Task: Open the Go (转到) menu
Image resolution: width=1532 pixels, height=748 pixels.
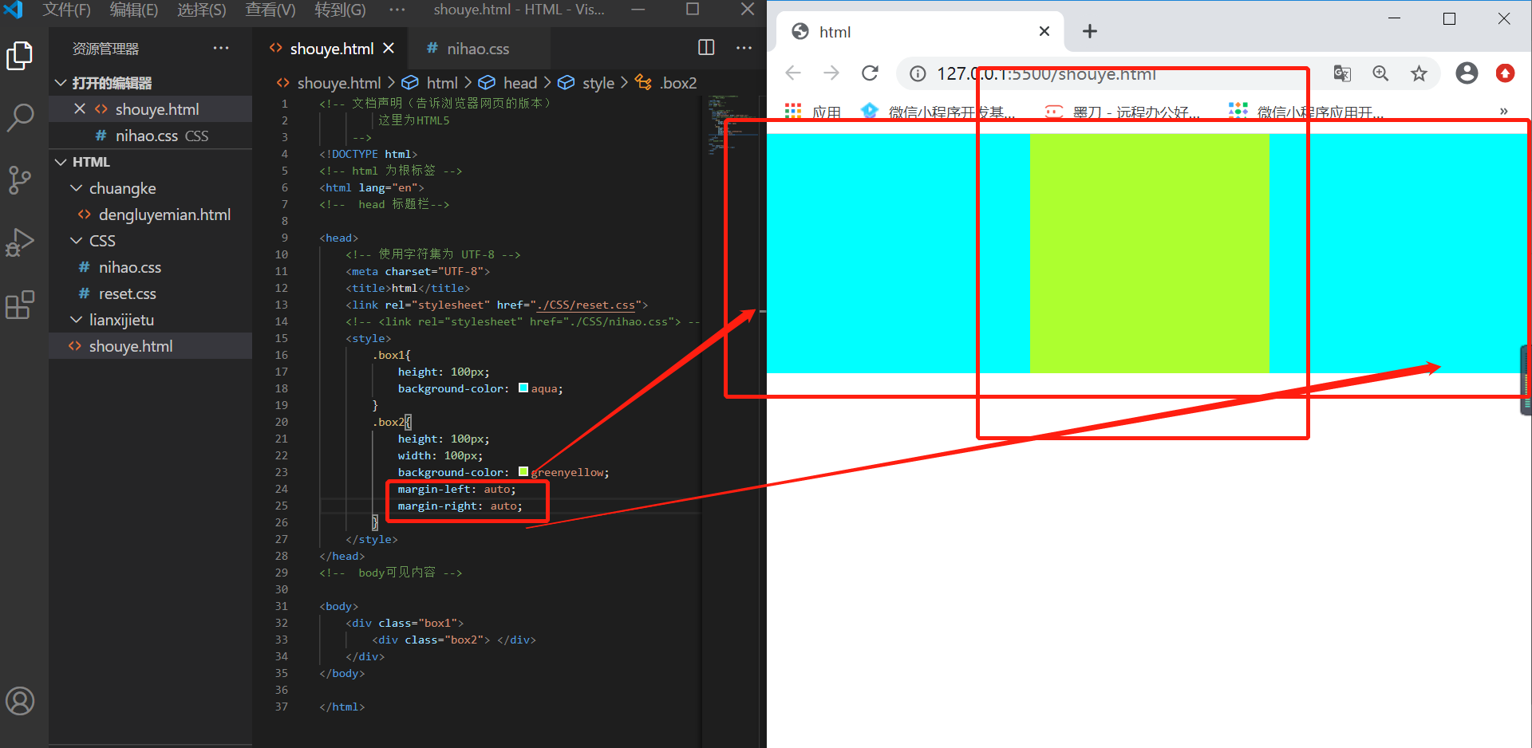Action: click(x=340, y=10)
